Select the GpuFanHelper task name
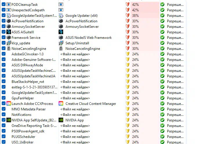 23,98
